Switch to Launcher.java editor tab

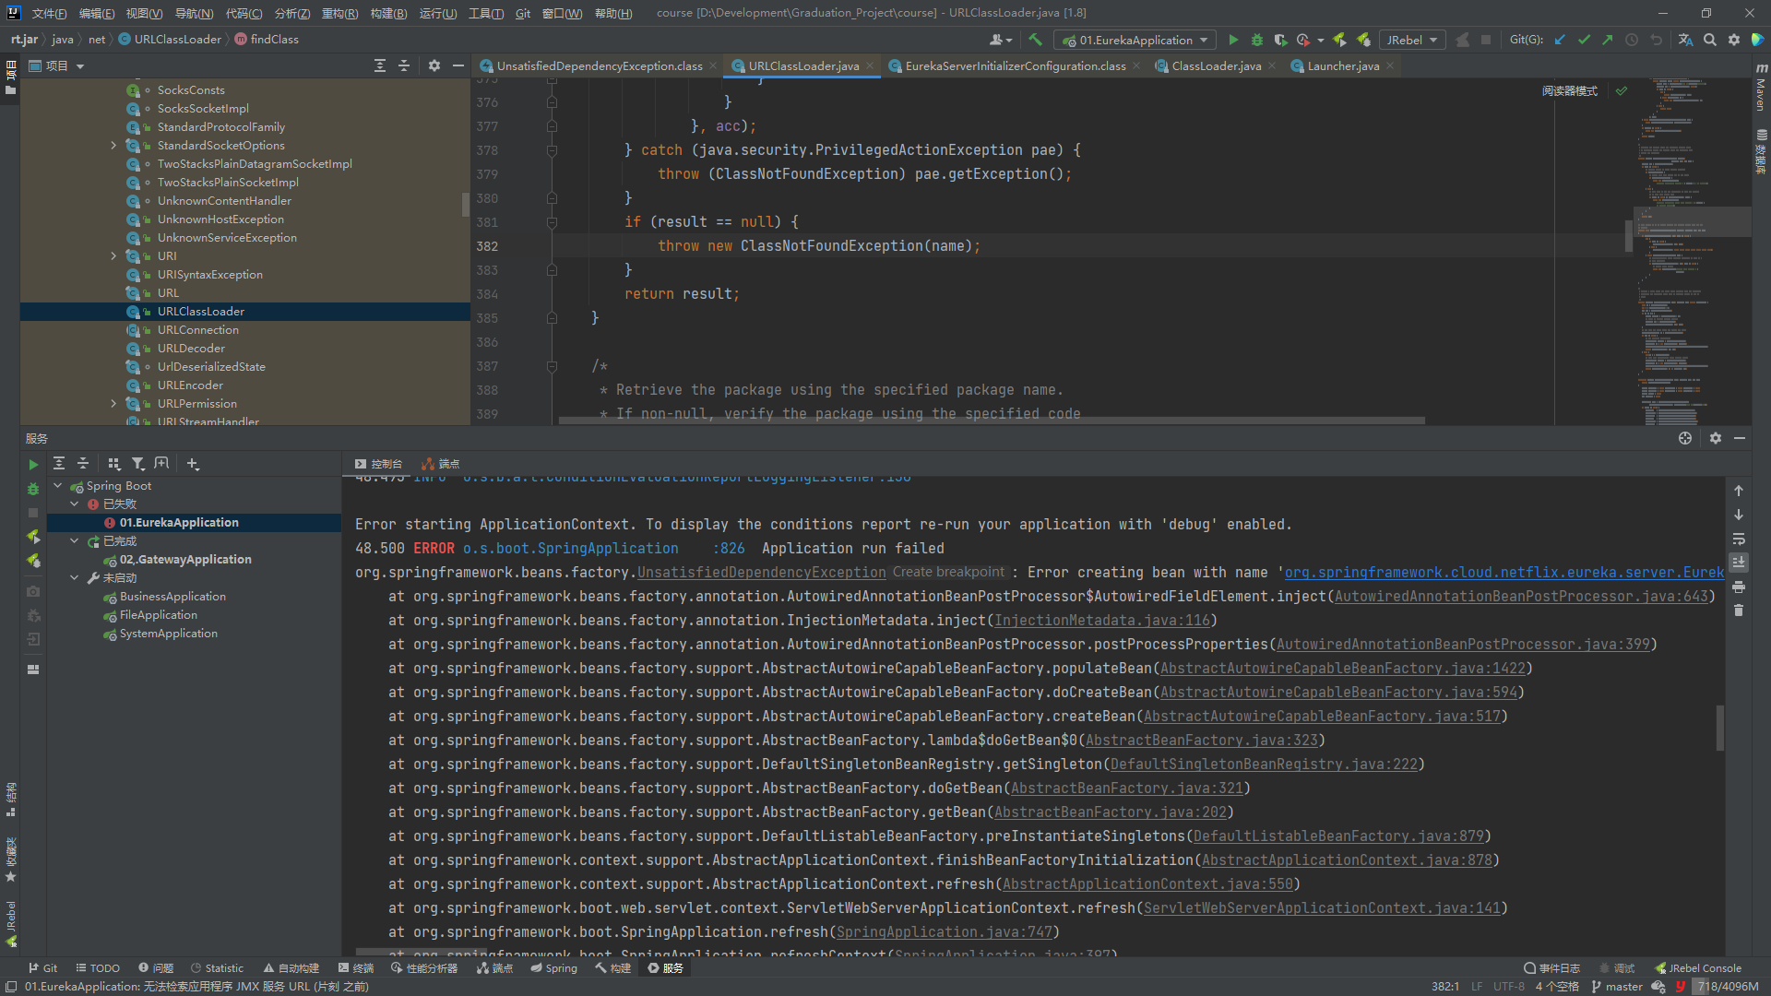tap(1343, 65)
